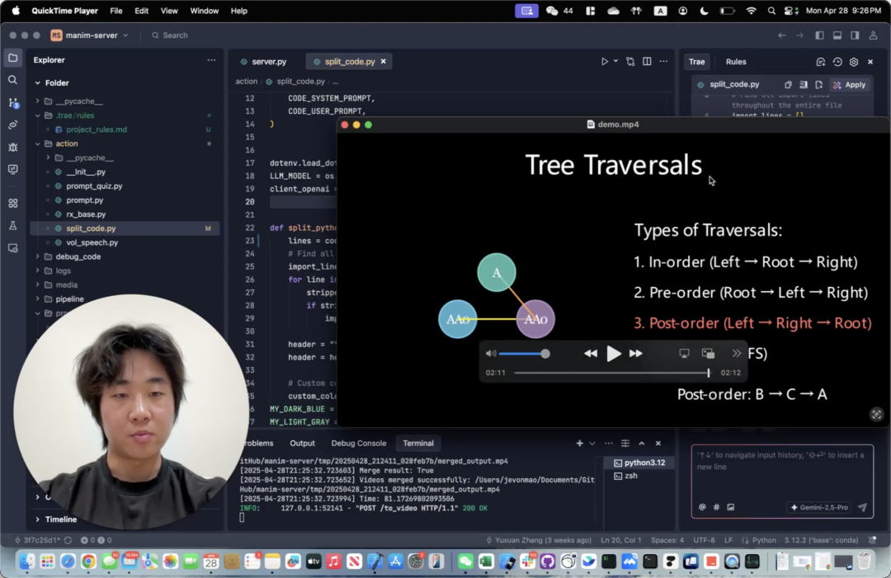Run the Python file with play icon
This screenshot has width=891, height=578.
[605, 61]
